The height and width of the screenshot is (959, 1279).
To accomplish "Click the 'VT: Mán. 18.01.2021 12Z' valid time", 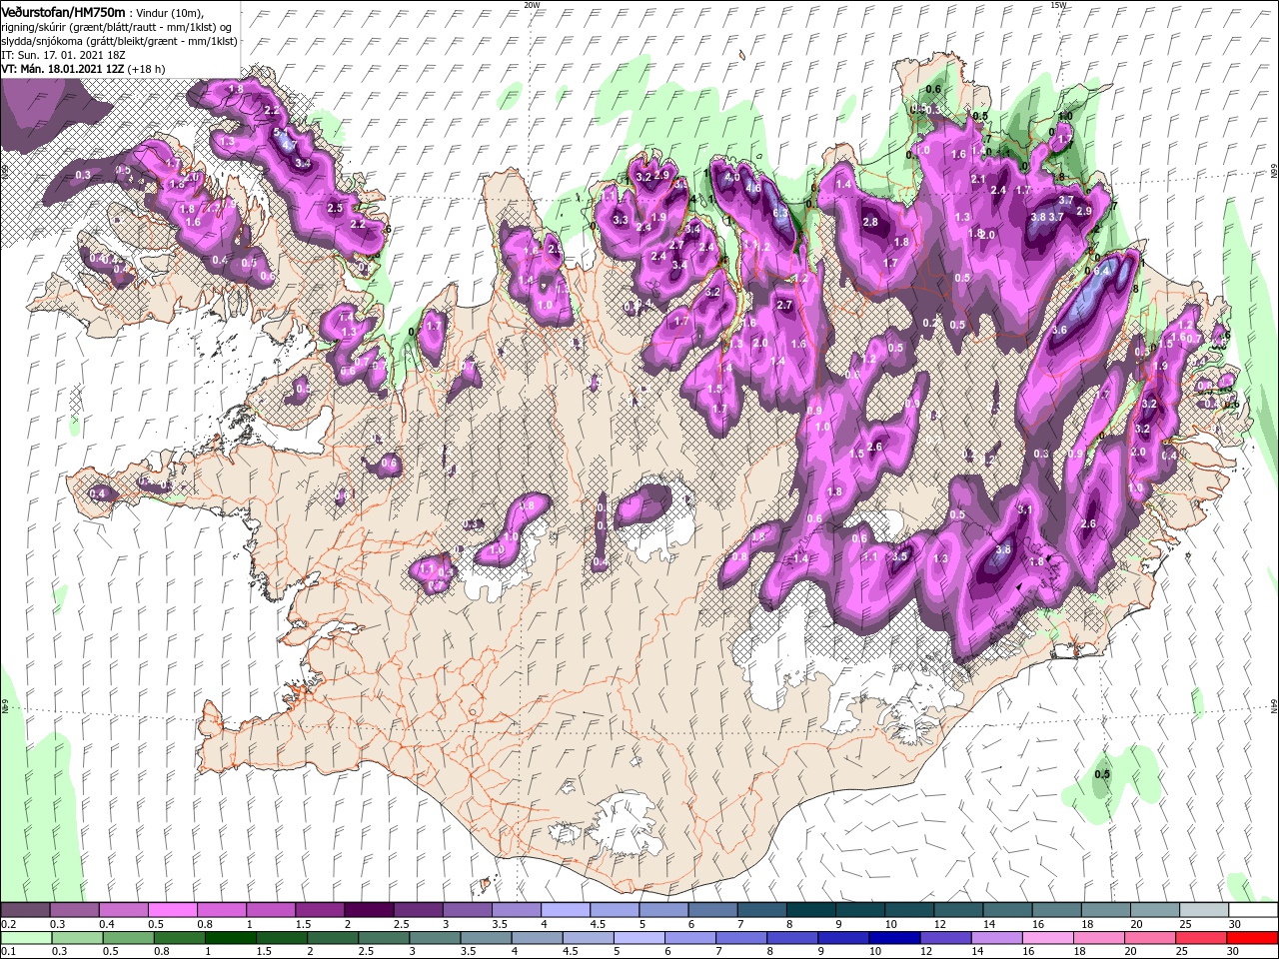I will [62, 69].
